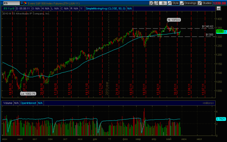
Task: Click the H: 1373.5 high bubble
Action: (x=174, y=20)
